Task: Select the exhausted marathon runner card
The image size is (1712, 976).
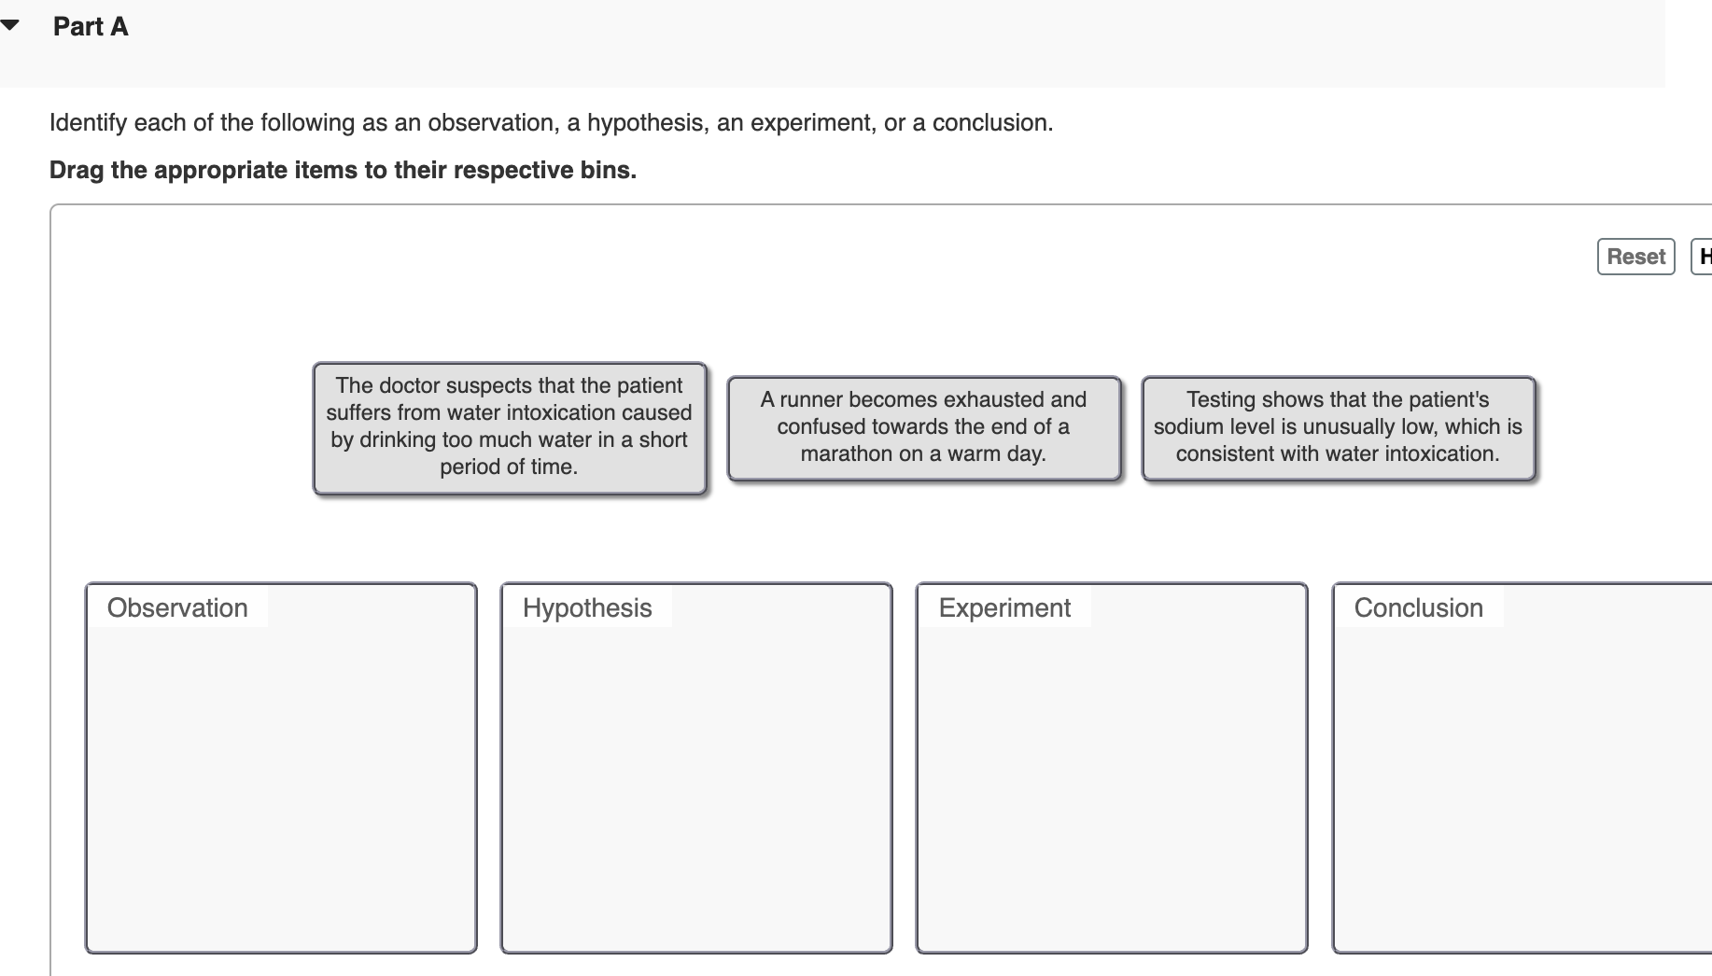Action: click(924, 426)
